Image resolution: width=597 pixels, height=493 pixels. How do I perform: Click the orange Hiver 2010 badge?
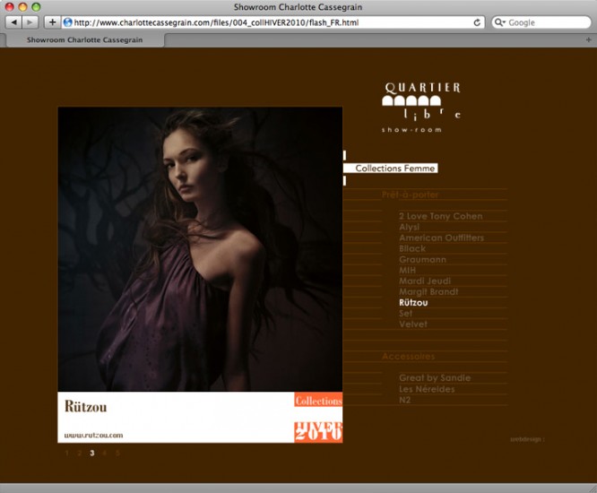318,430
